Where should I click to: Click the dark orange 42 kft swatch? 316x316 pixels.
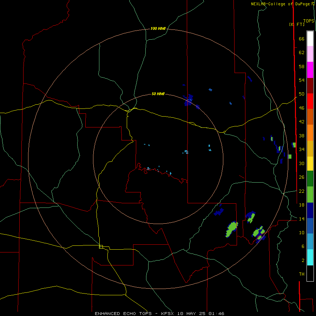pyautogui.click(x=310, y=117)
